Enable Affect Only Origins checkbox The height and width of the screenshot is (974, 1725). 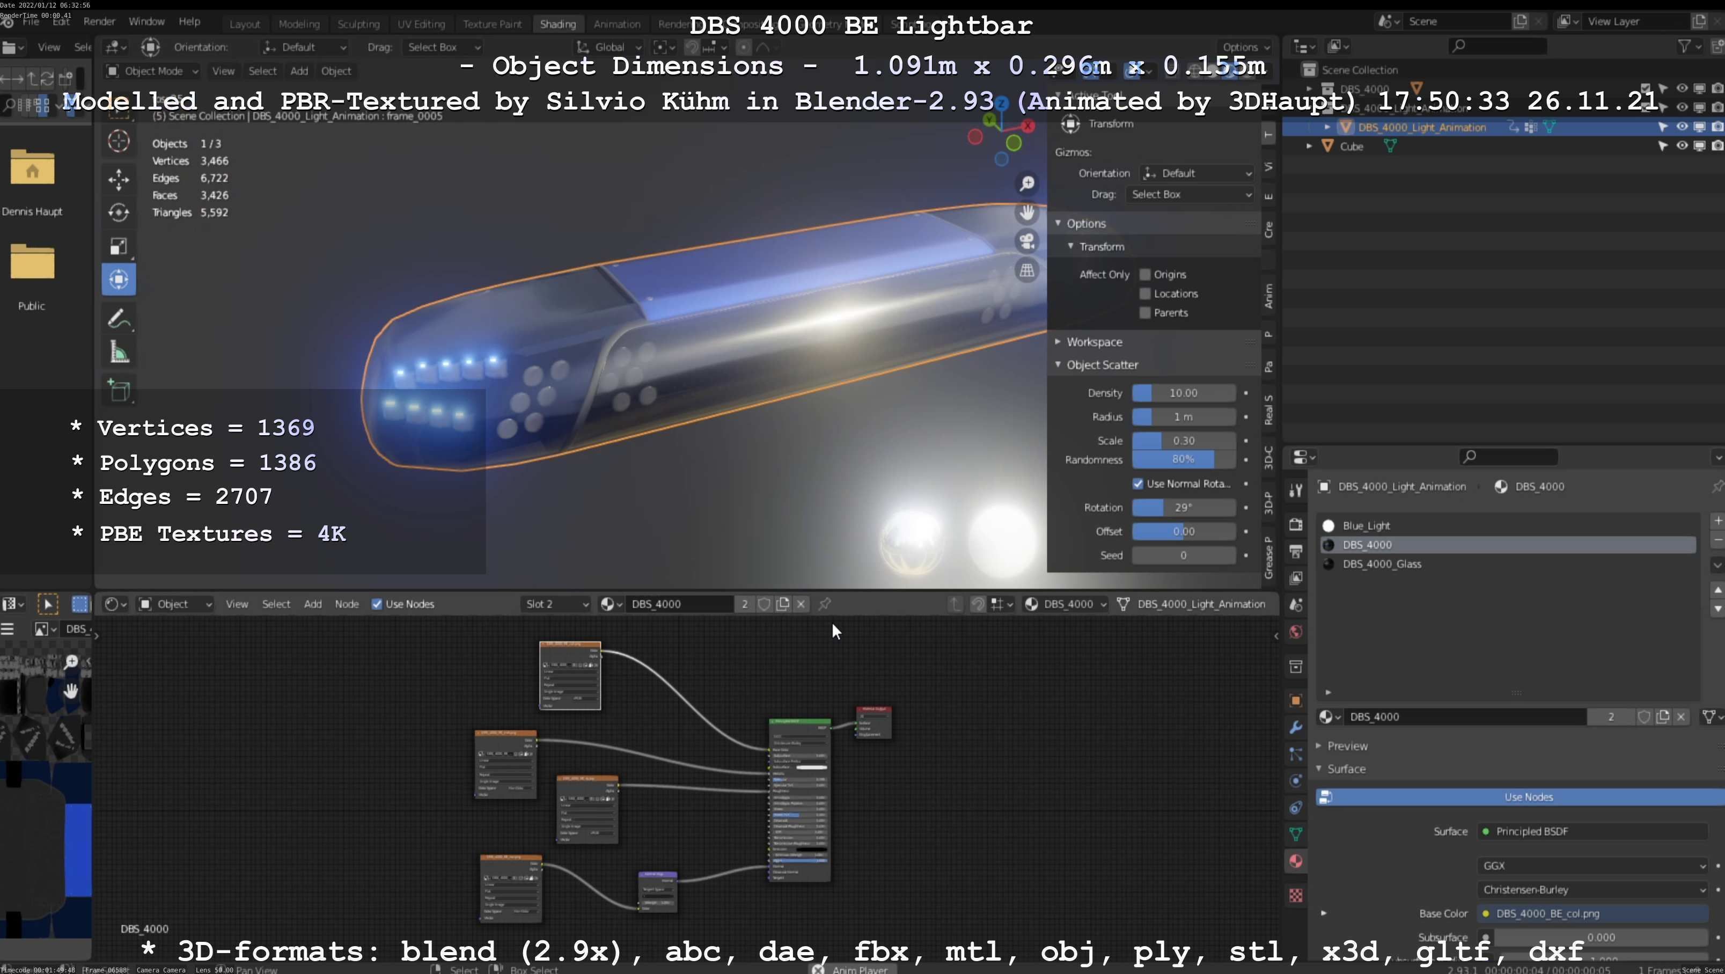pos(1145,275)
